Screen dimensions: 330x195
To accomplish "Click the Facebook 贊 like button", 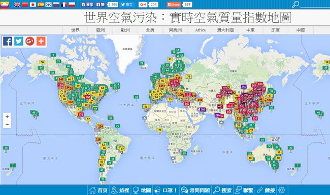I will 101,5.
